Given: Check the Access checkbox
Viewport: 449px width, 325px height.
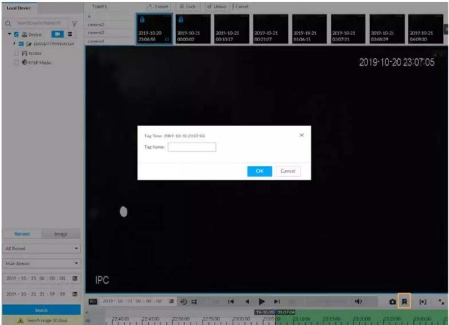Looking at the screenshot, I should (16, 53).
